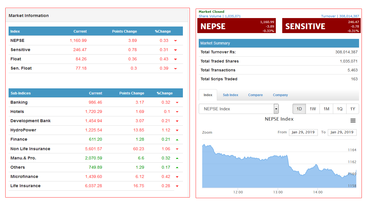Click the Sensitive row down arrow
Image resolution: width=366 pixels, height=202 pixels.
[x=175, y=50]
